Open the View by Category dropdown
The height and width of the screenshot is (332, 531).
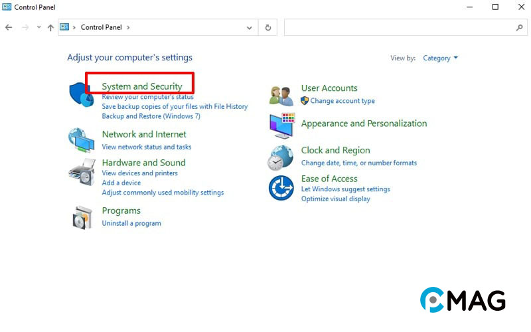[x=441, y=58]
